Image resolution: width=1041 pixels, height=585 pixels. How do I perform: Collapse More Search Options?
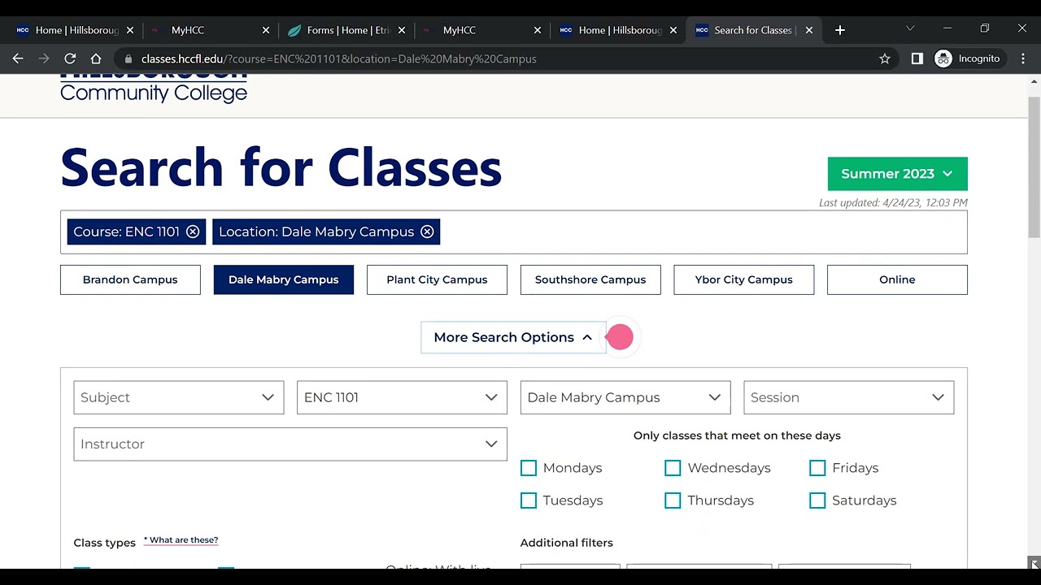[513, 337]
